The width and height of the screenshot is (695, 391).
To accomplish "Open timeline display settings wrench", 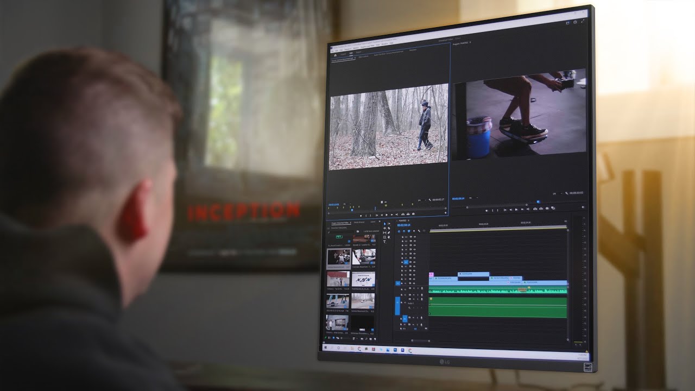I will [x=419, y=231].
